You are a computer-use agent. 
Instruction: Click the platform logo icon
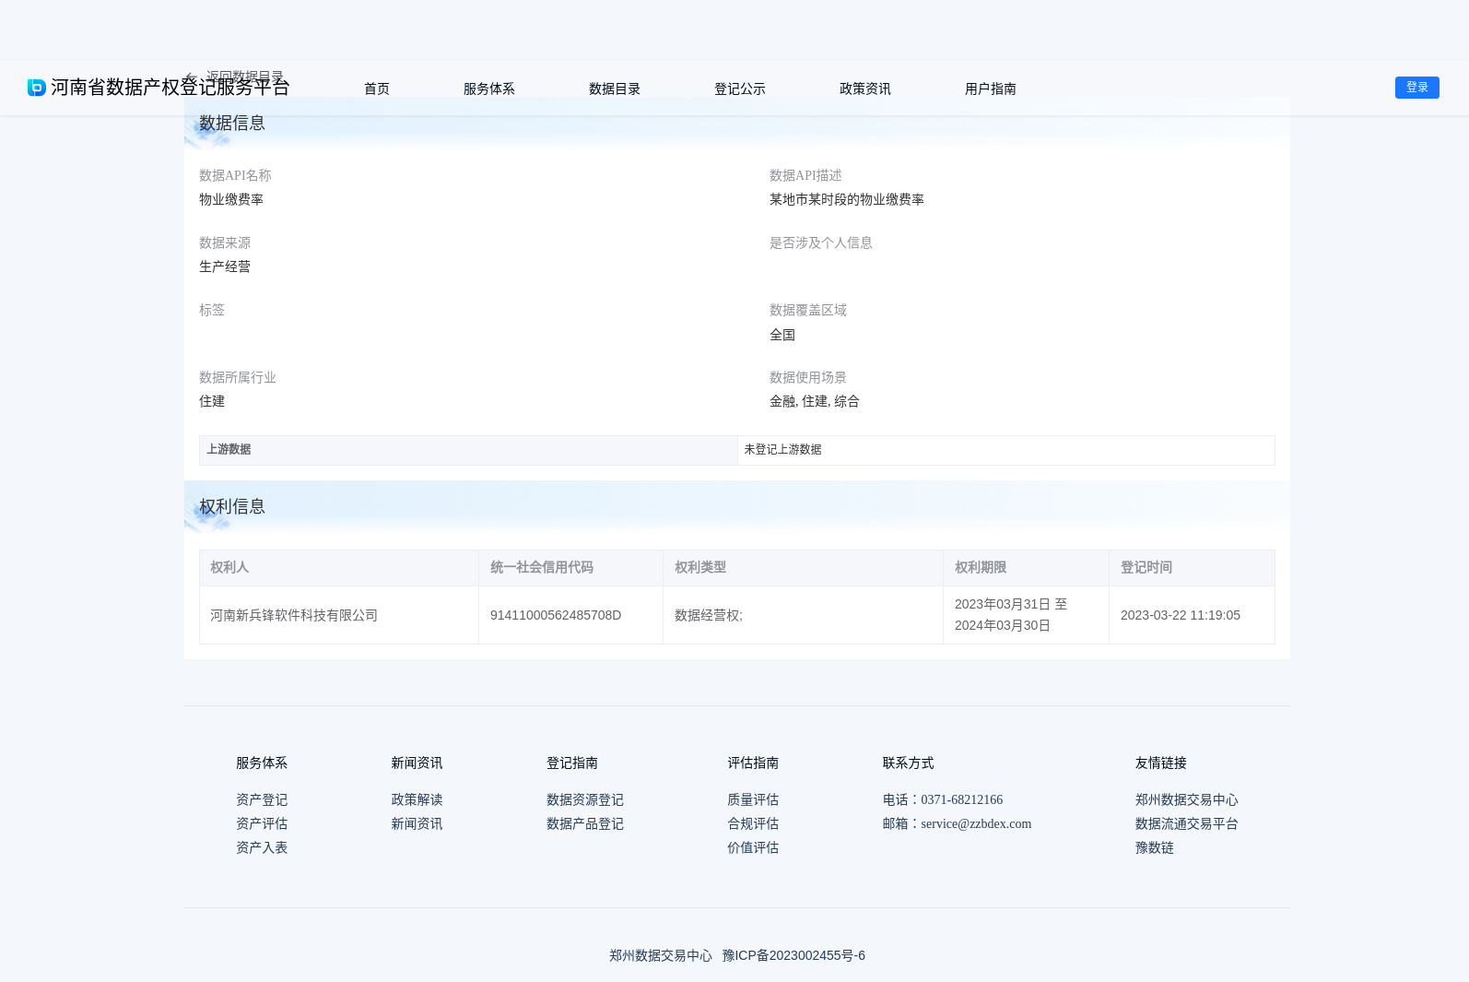[37, 88]
